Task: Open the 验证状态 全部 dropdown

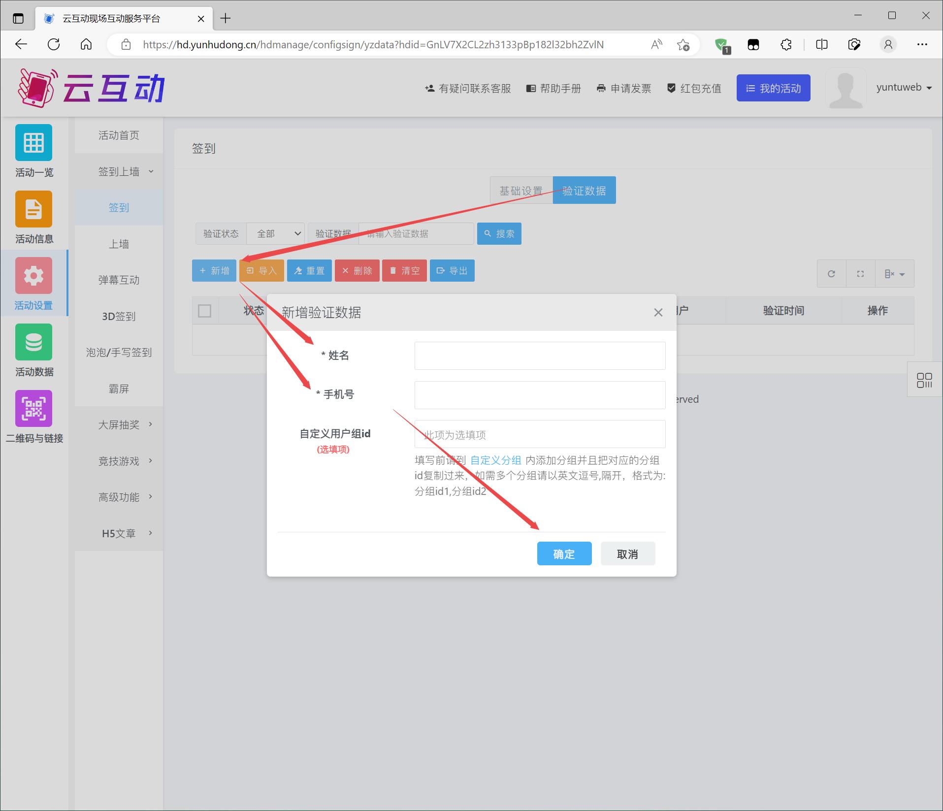Action: tap(275, 233)
